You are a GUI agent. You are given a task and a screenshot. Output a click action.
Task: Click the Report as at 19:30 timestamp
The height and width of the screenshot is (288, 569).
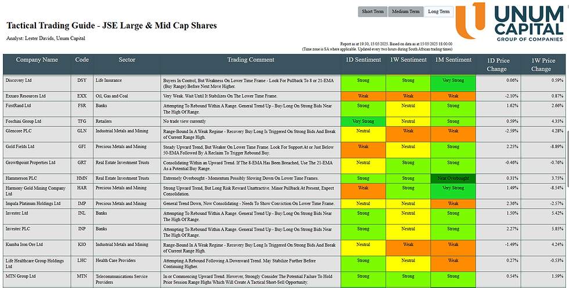pos(396,44)
